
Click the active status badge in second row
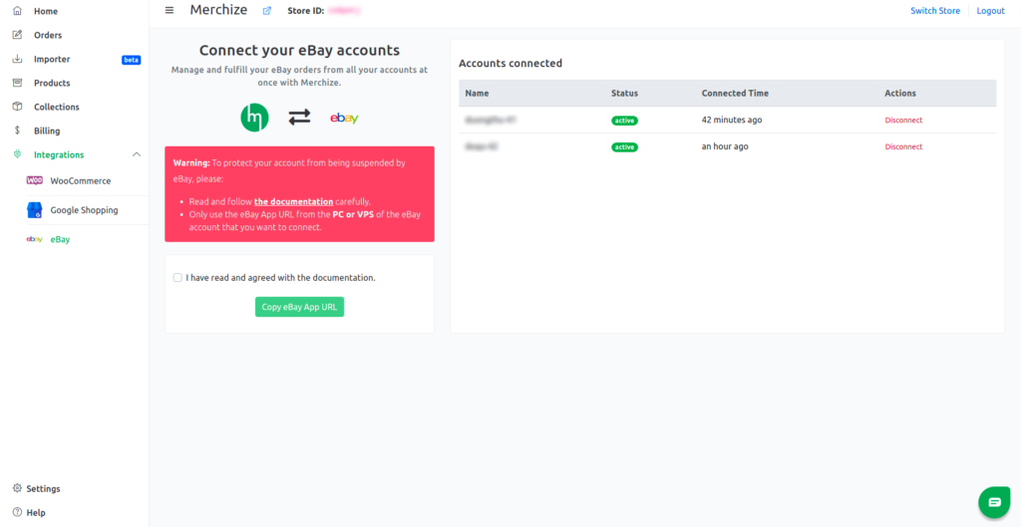tap(624, 147)
